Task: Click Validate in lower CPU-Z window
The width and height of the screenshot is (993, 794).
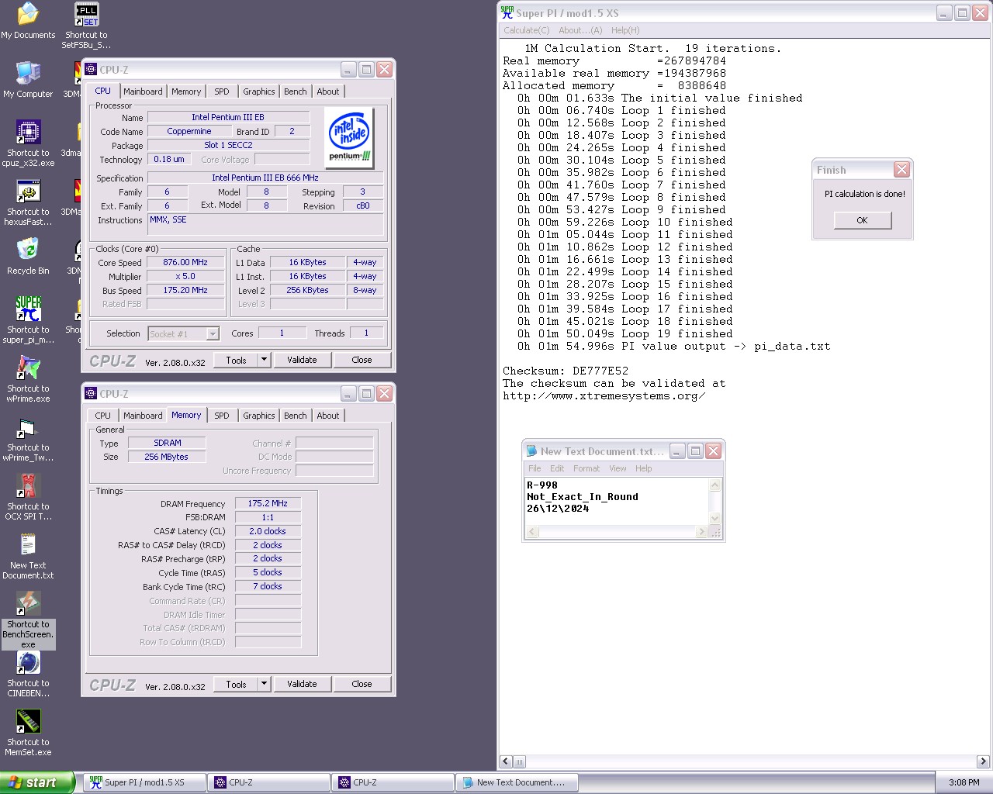Action: click(302, 684)
